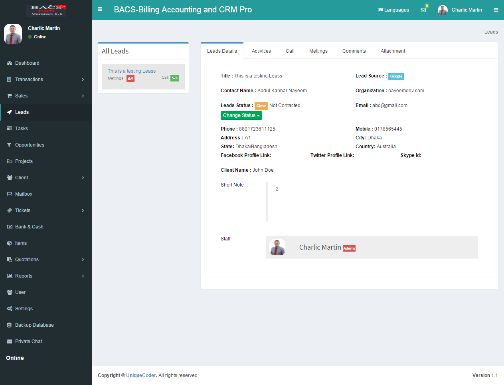Viewport: 504px width, 385px height.
Task: Click the Tasks list icon
Action: click(x=10, y=129)
